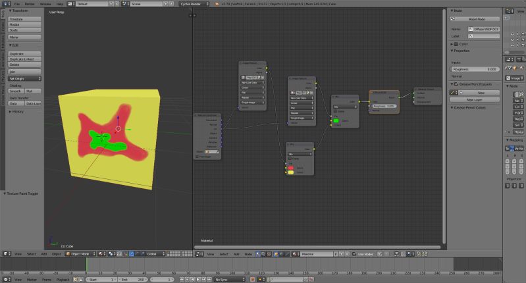The image size is (526, 283).
Task: Open blend type dropdown in lower Mix node
Action: (300, 154)
